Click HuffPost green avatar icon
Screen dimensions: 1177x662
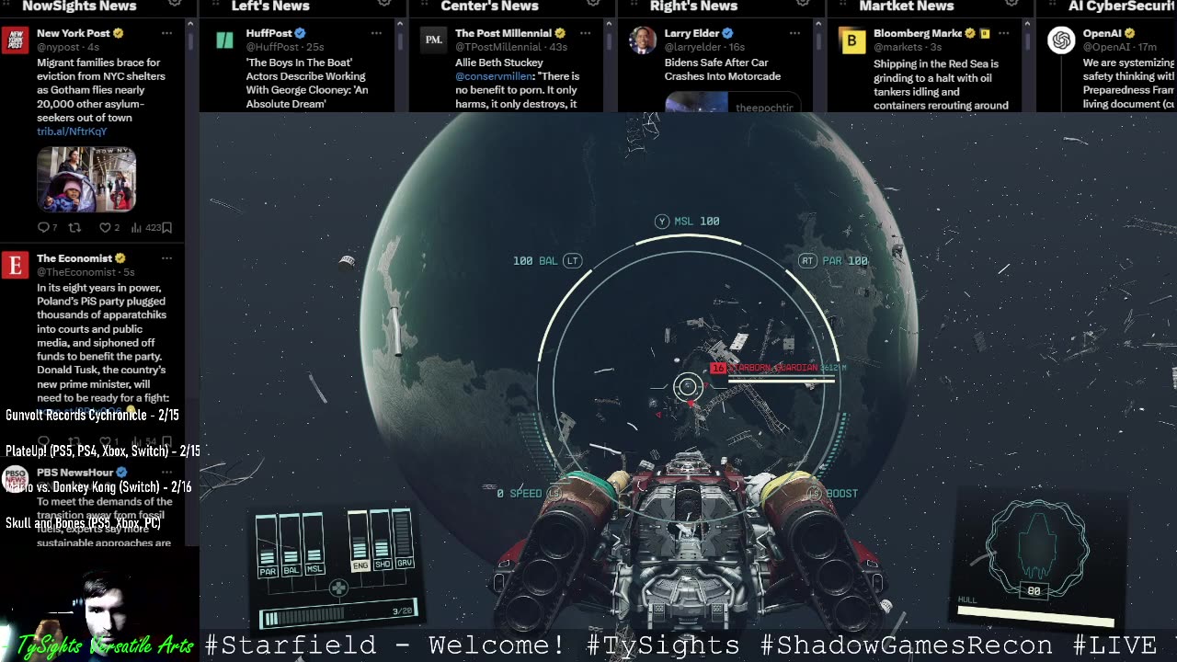(224, 40)
